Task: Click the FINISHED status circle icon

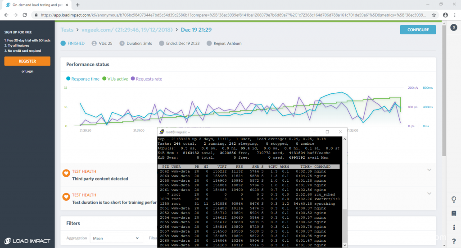Action: tap(63, 43)
